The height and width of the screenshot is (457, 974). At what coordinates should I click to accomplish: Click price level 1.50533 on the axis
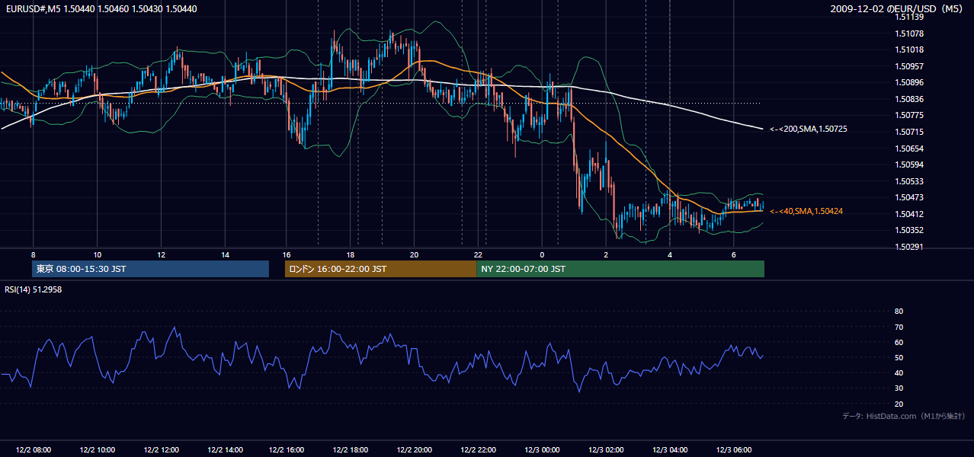(x=910, y=181)
